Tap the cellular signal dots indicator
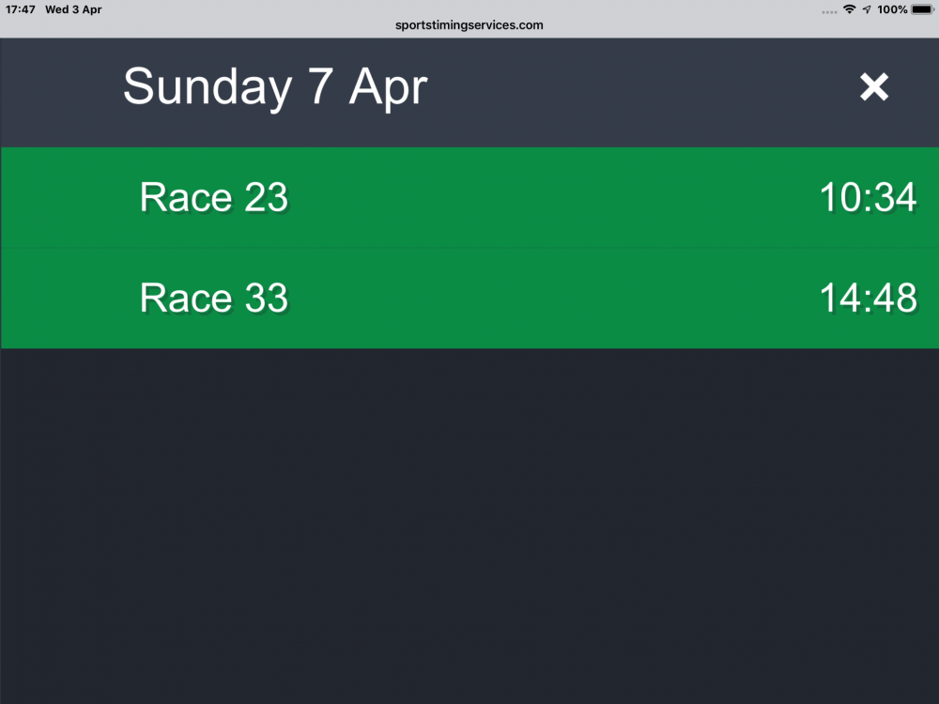The image size is (939, 704). pos(829,12)
